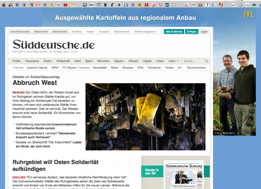
Task: Open the Google bookmark icon
Action: coord(31,5)
